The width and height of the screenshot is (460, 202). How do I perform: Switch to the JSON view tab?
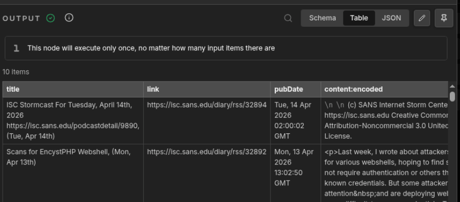click(391, 18)
